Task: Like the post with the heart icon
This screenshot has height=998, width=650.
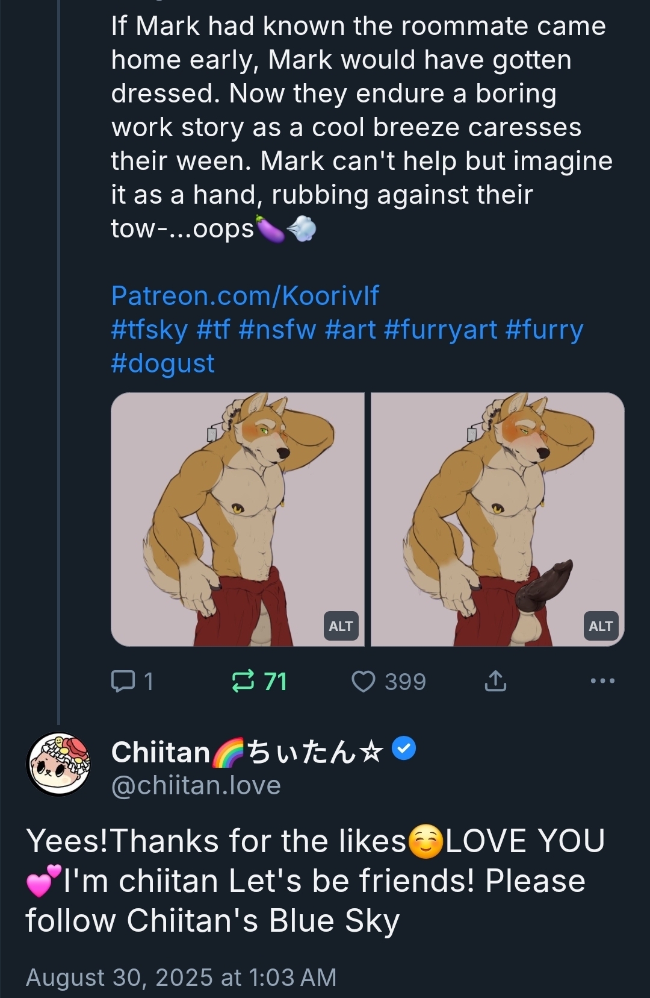Action: point(363,681)
